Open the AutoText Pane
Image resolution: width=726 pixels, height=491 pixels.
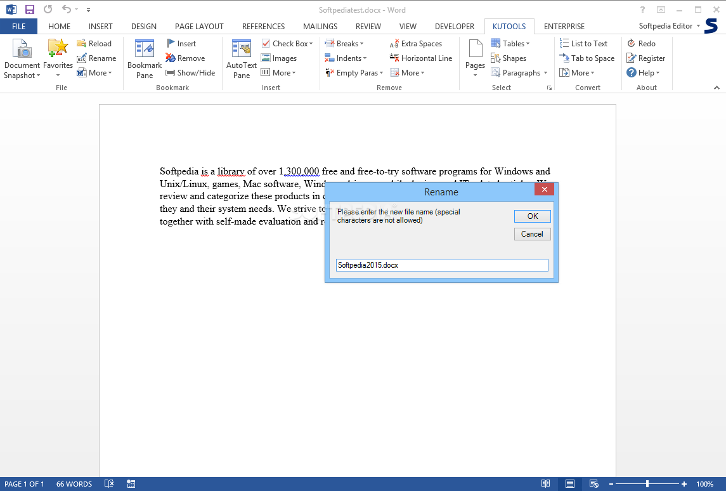tap(241, 59)
